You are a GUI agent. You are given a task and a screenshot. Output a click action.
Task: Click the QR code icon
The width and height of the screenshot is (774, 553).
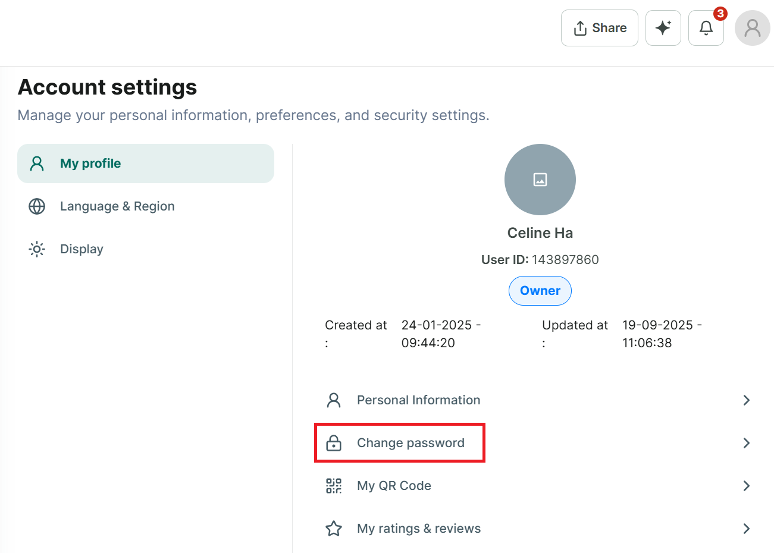334,486
